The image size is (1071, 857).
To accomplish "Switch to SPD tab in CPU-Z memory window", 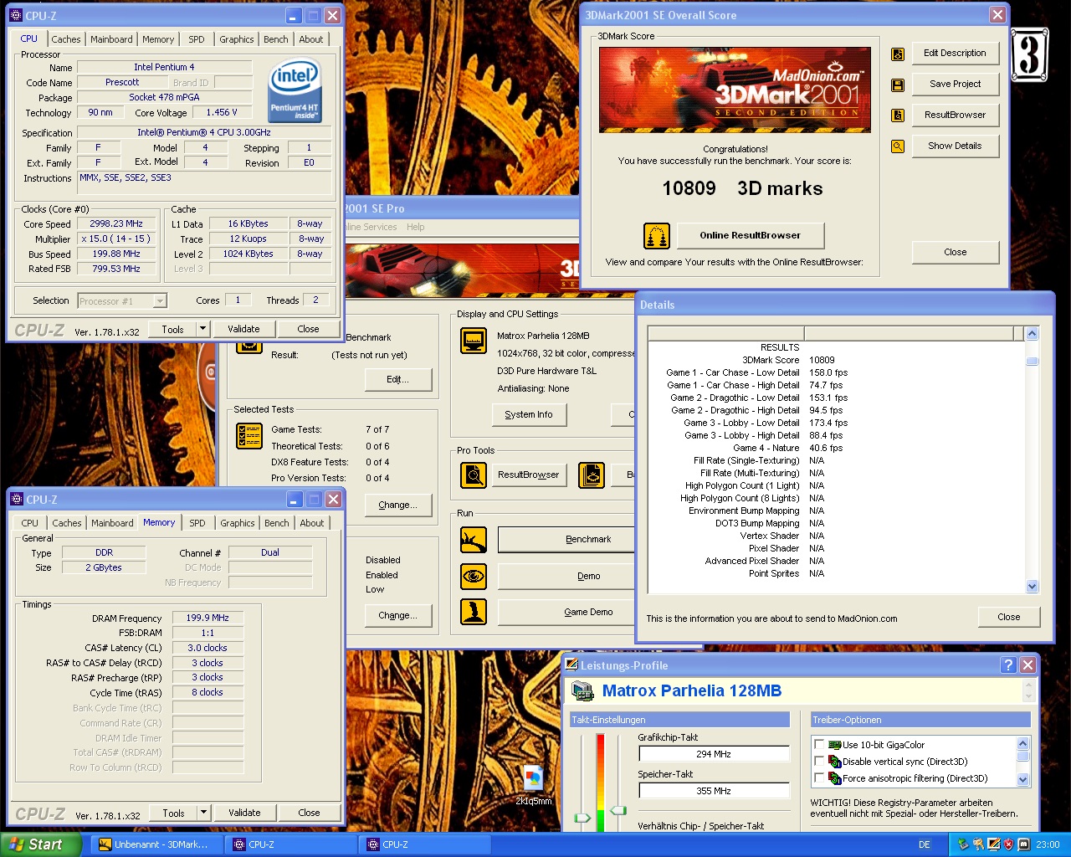I will pyautogui.click(x=197, y=523).
